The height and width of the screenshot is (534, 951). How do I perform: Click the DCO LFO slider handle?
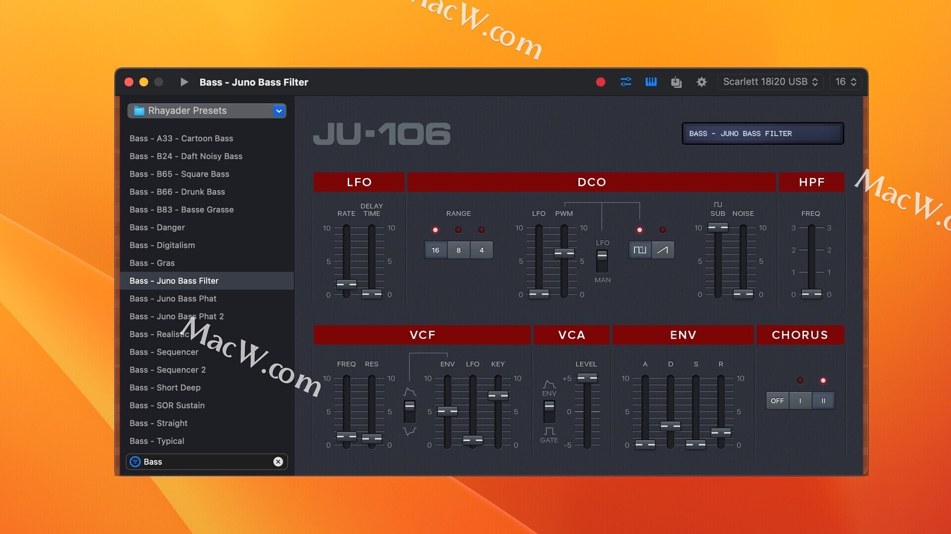point(539,294)
